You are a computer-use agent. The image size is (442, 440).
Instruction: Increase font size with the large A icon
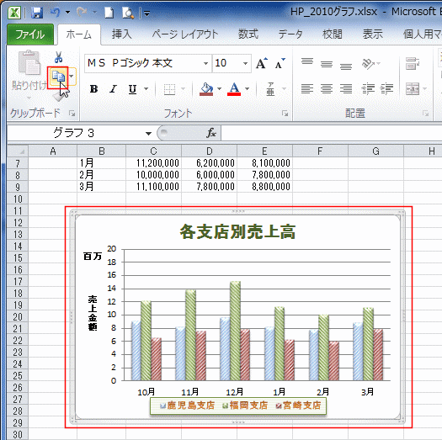[262, 63]
